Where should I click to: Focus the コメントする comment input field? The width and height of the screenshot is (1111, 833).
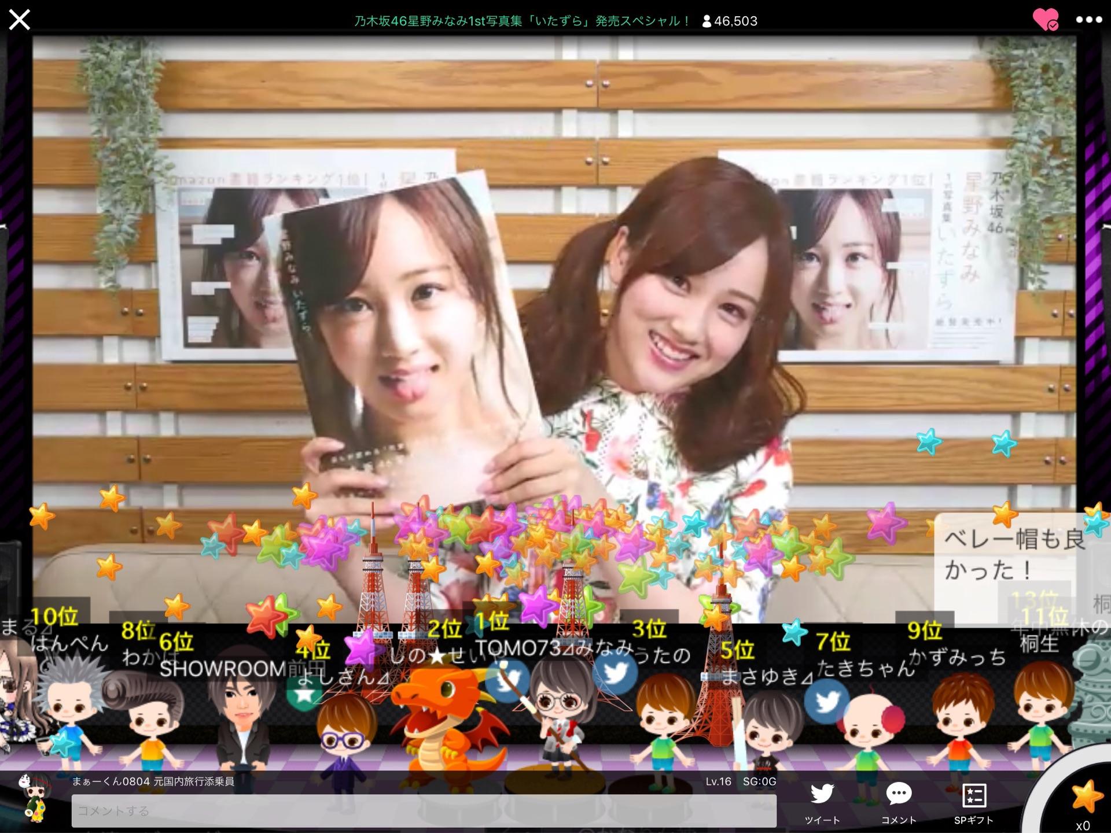tap(424, 810)
